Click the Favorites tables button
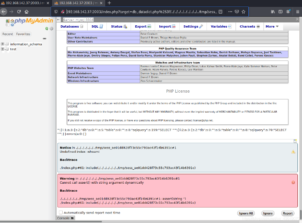Image resolution: width=302 pixels, height=223 pixels. click(23, 34)
